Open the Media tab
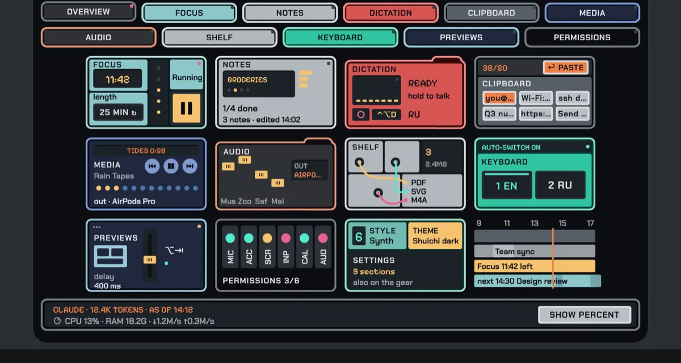This screenshot has width=681, height=363. tap(592, 13)
